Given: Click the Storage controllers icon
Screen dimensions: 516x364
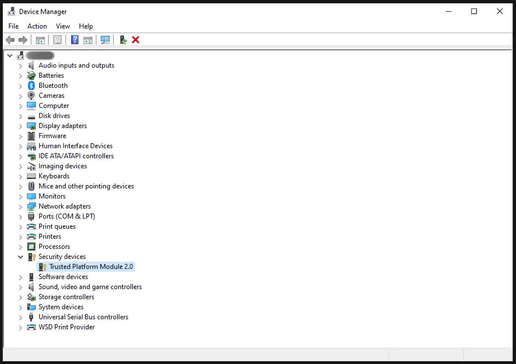Looking at the screenshot, I should coord(31,297).
